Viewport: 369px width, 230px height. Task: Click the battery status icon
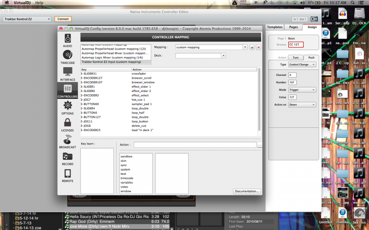pos(318,3)
